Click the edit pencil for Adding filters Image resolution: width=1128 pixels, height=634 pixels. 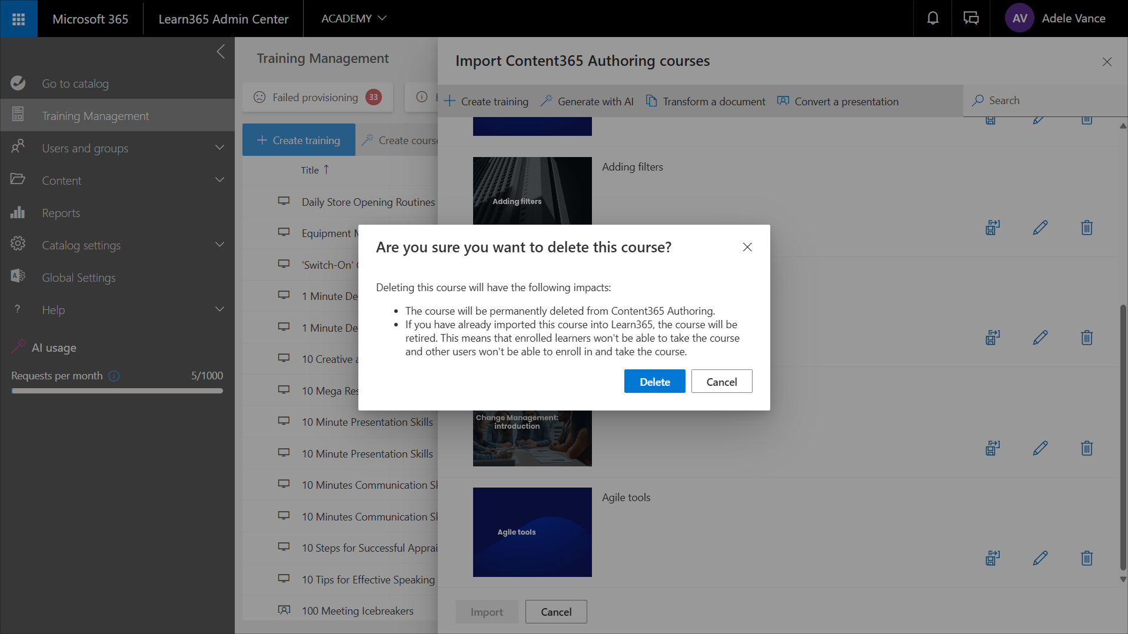[1040, 228]
